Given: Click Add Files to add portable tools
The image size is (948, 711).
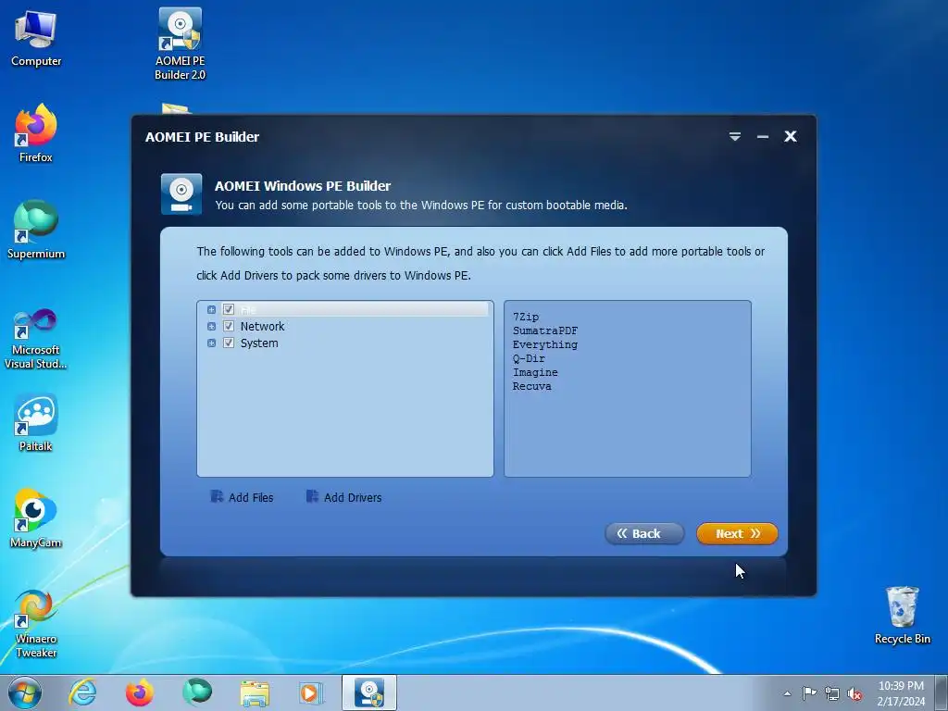Looking at the screenshot, I should (x=242, y=497).
